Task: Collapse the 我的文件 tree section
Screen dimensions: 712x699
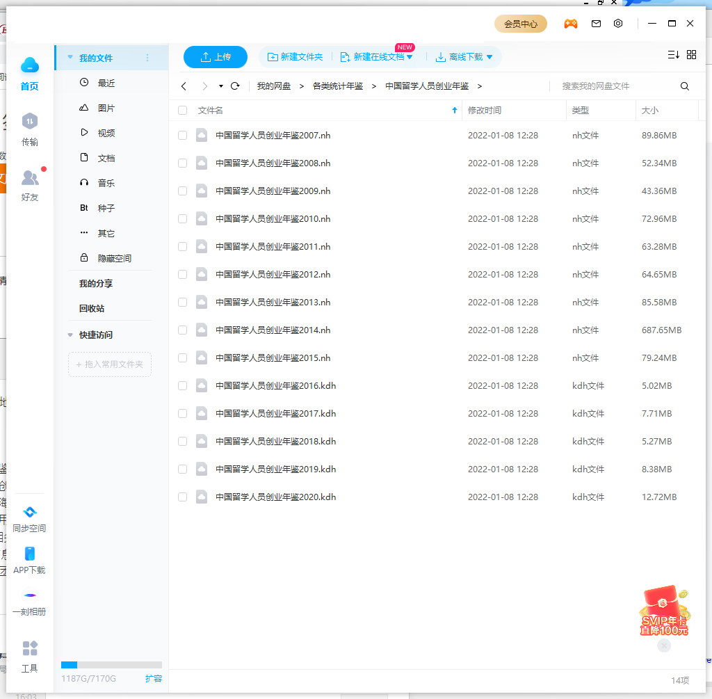Action: [x=70, y=57]
